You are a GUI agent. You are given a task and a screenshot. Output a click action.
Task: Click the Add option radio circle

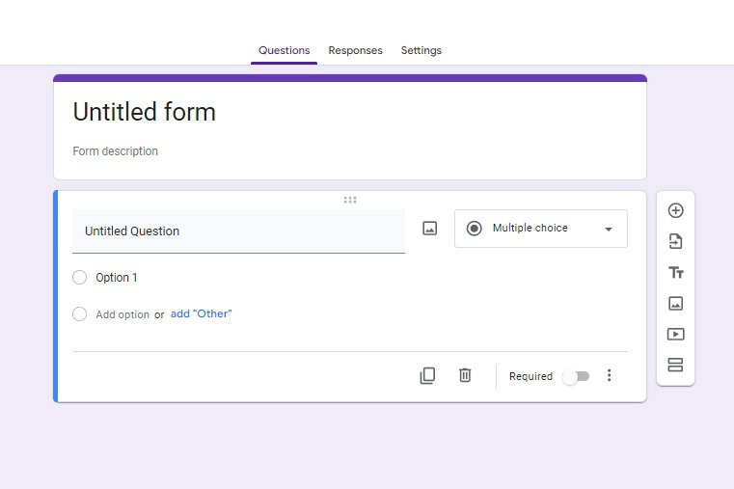[x=80, y=314]
